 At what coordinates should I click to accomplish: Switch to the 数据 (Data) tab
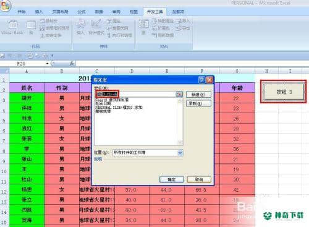tap(99, 12)
